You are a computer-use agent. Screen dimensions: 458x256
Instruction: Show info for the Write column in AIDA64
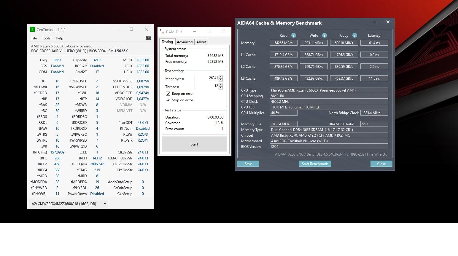[325, 35]
